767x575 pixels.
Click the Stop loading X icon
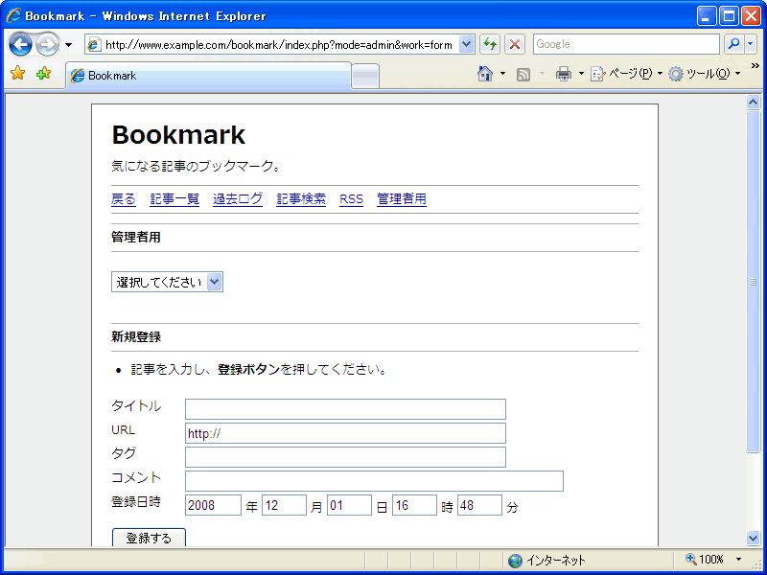[x=515, y=44]
